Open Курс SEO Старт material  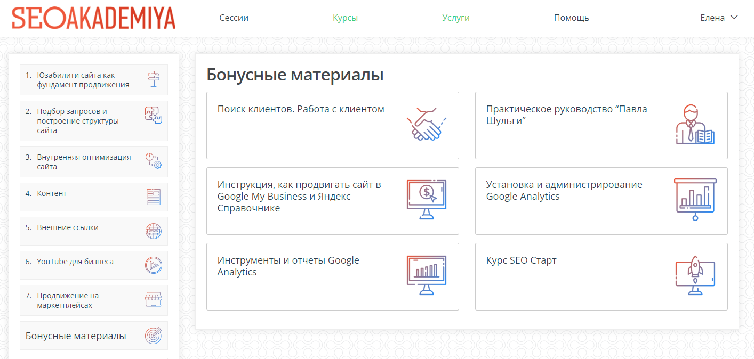pyautogui.click(x=601, y=276)
